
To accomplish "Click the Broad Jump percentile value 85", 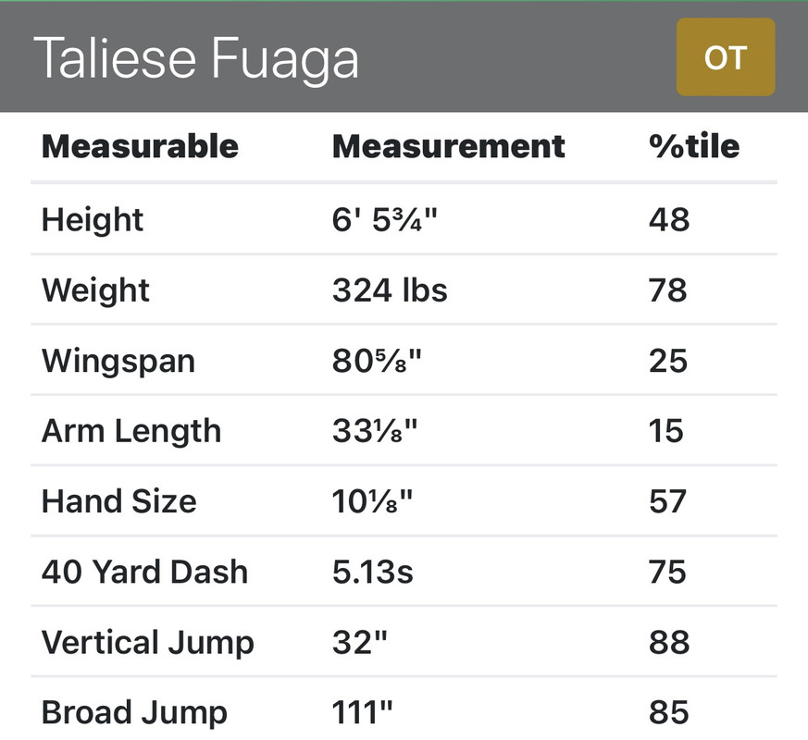I will [x=669, y=712].
